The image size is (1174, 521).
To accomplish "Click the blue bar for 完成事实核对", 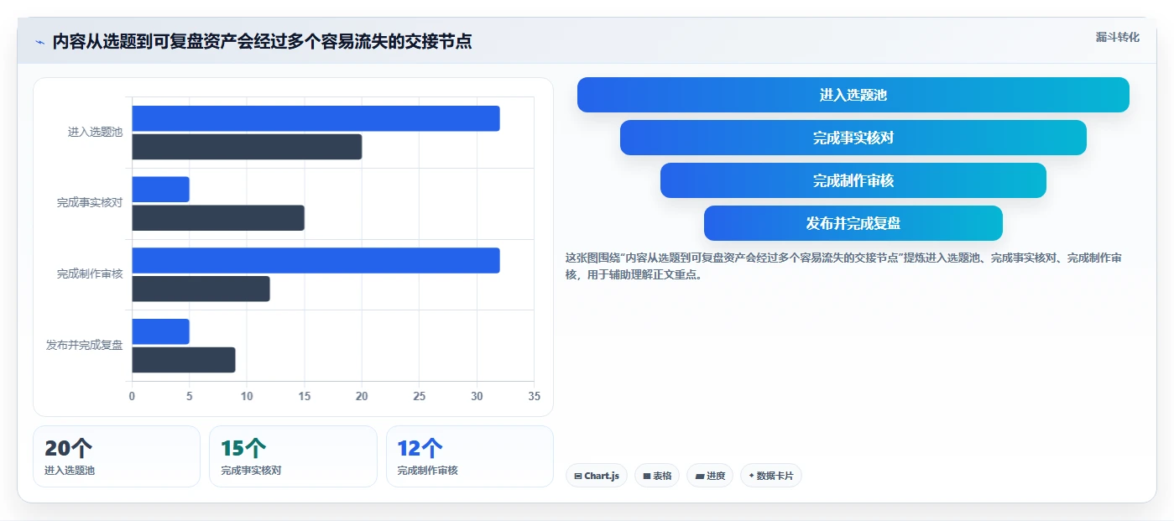I will point(160,190).
